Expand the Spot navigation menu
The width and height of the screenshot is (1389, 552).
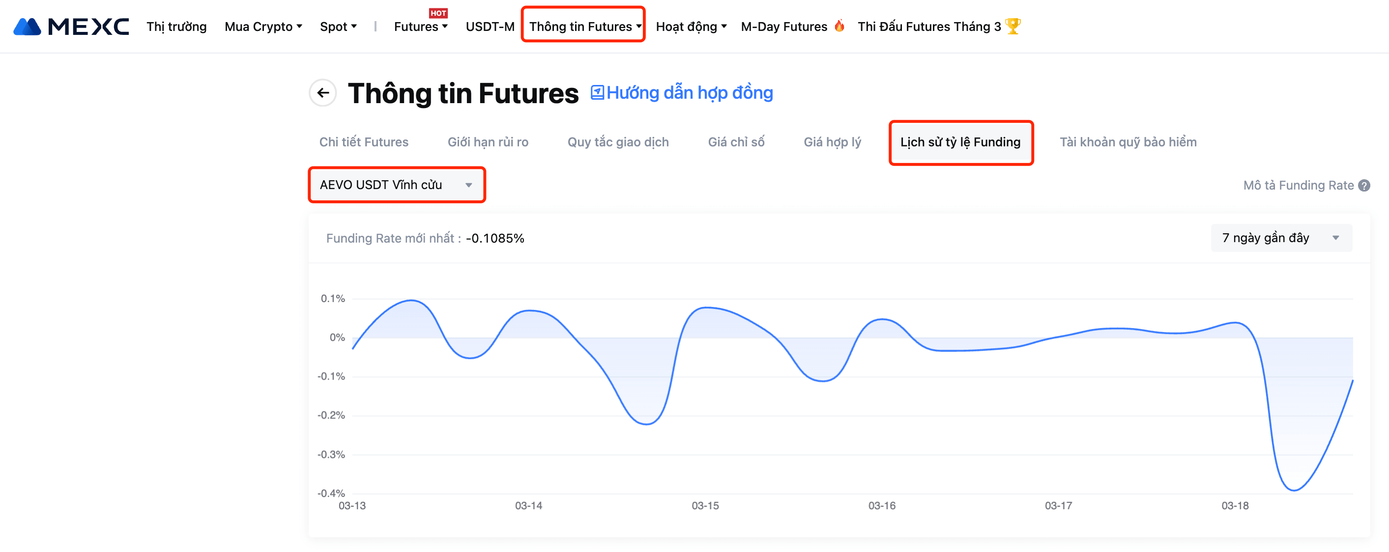[338, 27]
